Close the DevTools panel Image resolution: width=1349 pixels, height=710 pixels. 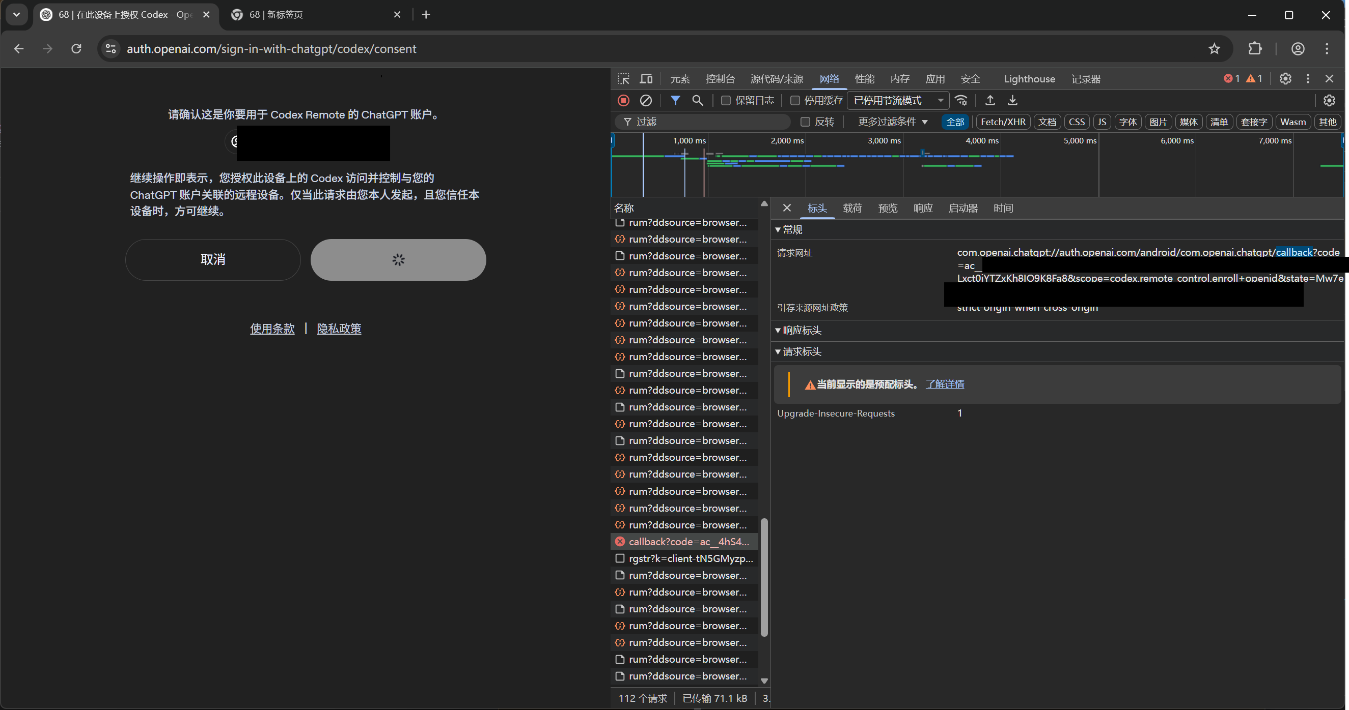[1329, 79]
